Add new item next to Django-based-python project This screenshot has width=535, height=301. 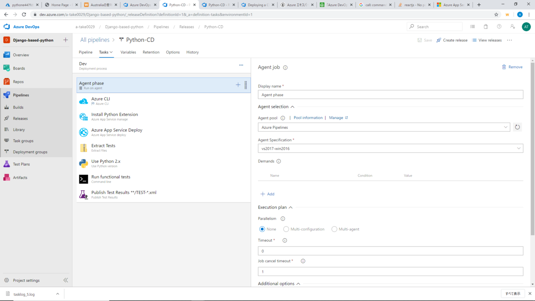click(x=66, y=40)
